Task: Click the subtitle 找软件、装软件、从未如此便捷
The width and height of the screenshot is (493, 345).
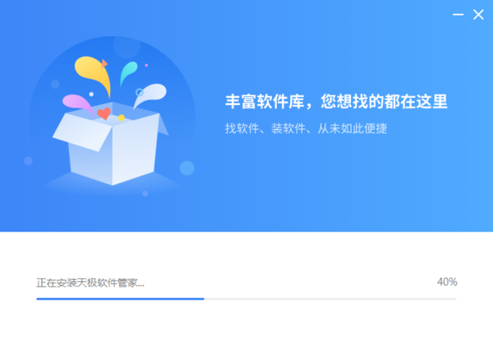Action: tap(306, 128)
